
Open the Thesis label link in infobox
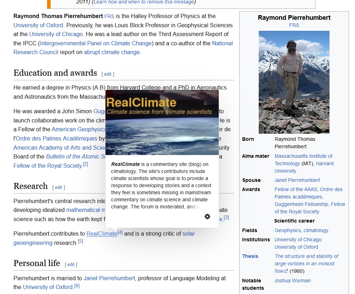[250, 256]
